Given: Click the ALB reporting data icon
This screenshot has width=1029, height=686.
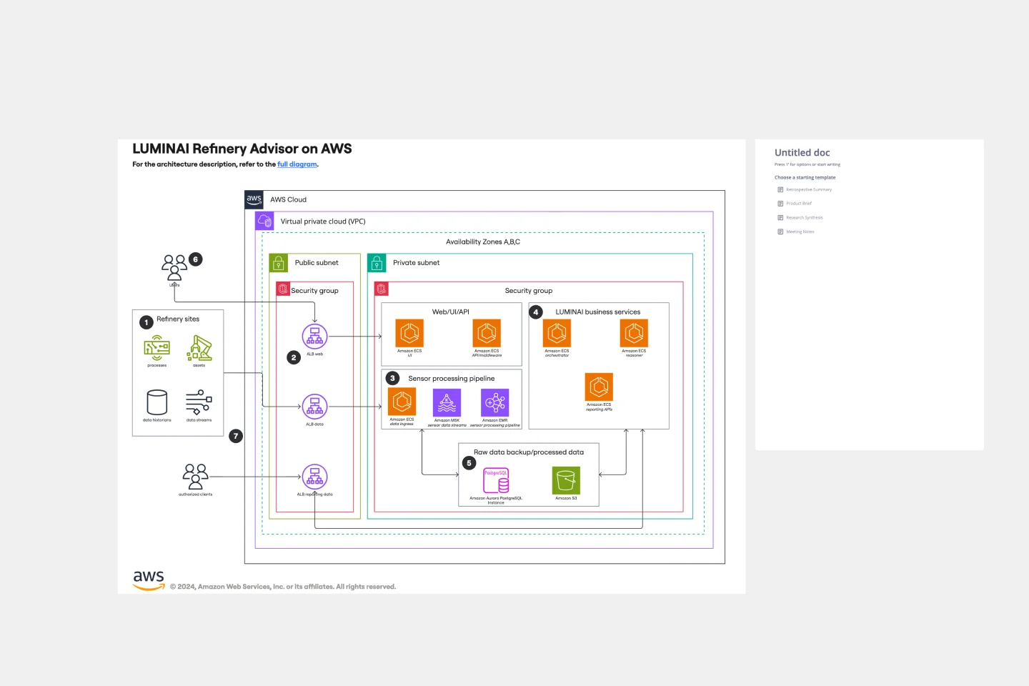Looking at the screenshot, I should (314, 477).
